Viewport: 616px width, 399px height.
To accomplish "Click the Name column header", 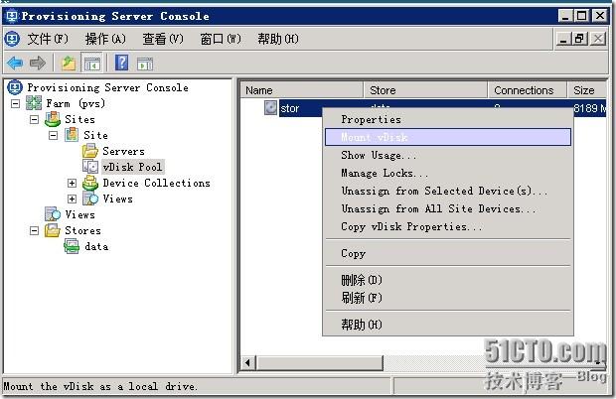I will tap(302, 90).
